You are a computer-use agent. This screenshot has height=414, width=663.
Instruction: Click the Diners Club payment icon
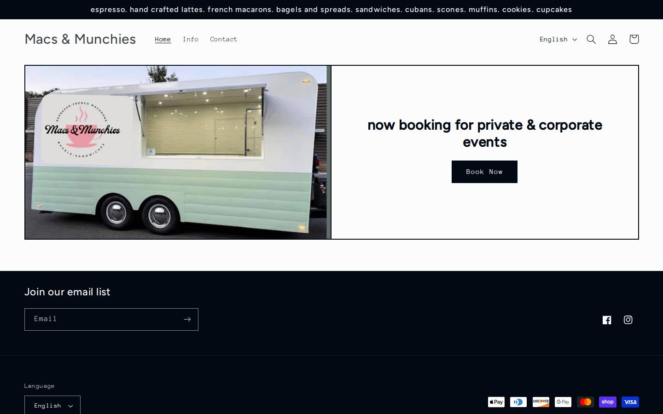point(518,402)
